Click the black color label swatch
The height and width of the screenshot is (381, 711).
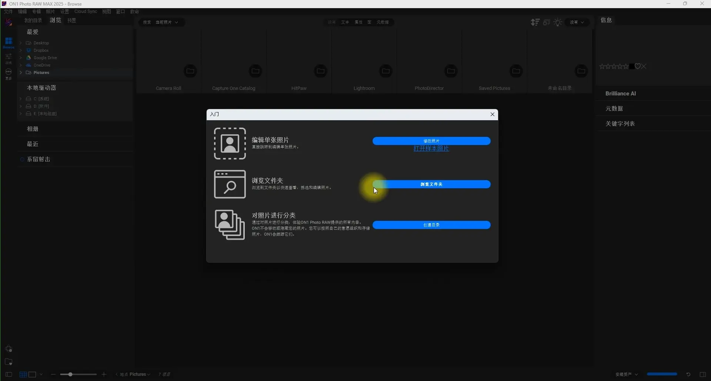pyautogui.click(x=631, y=66)
